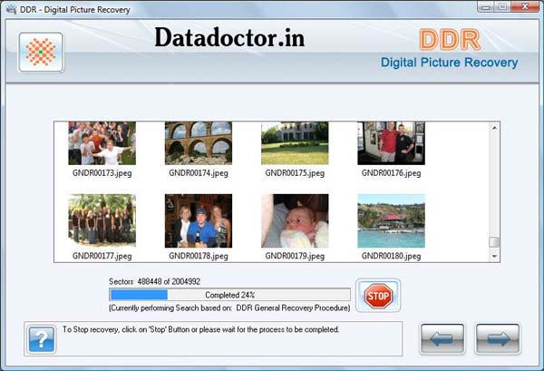Click the stop recovery instruction message

200,329
